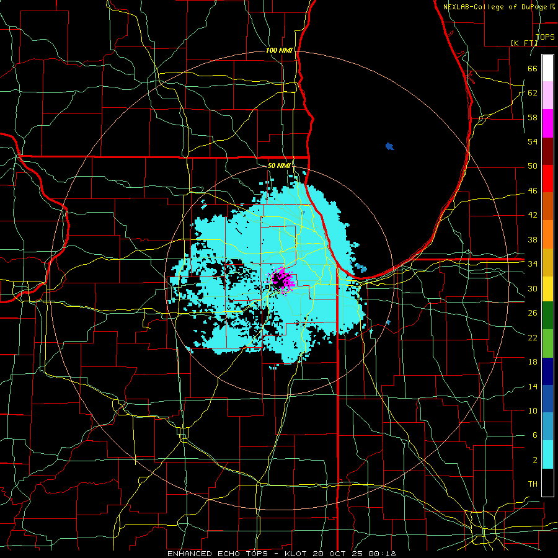Click the '26' legend value label
Image resolution: width=558 pixels, height=558 pixels.
coord(533,313)
